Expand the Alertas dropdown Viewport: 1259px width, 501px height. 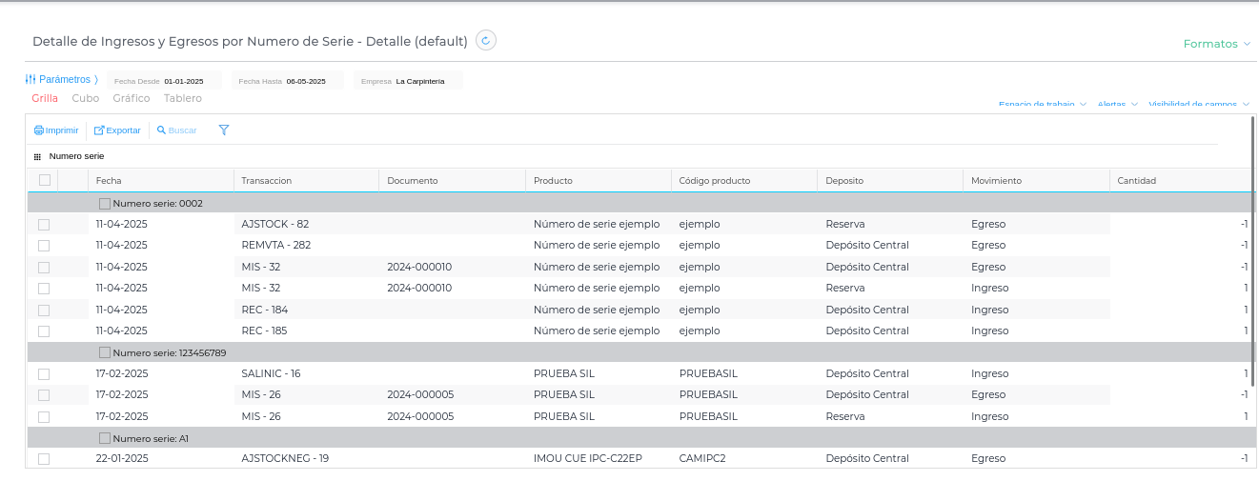[1117, 105]
